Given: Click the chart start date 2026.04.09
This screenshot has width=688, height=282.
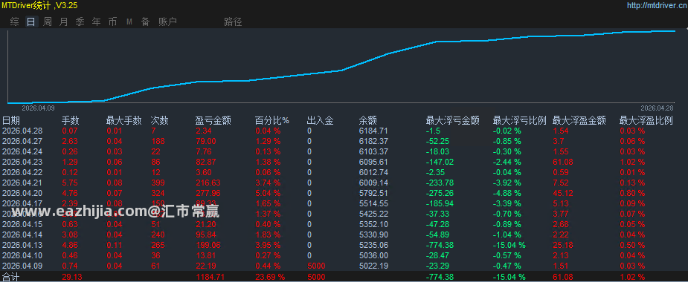Looking at the screenshot, I should pyautogui.click(x=38, y=108).
